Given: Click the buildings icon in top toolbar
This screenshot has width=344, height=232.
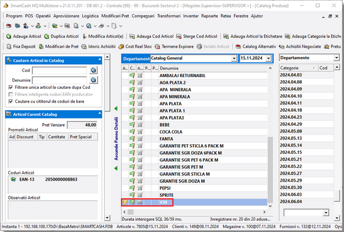Looking at the screenshot, I should (x=17, y=26).
